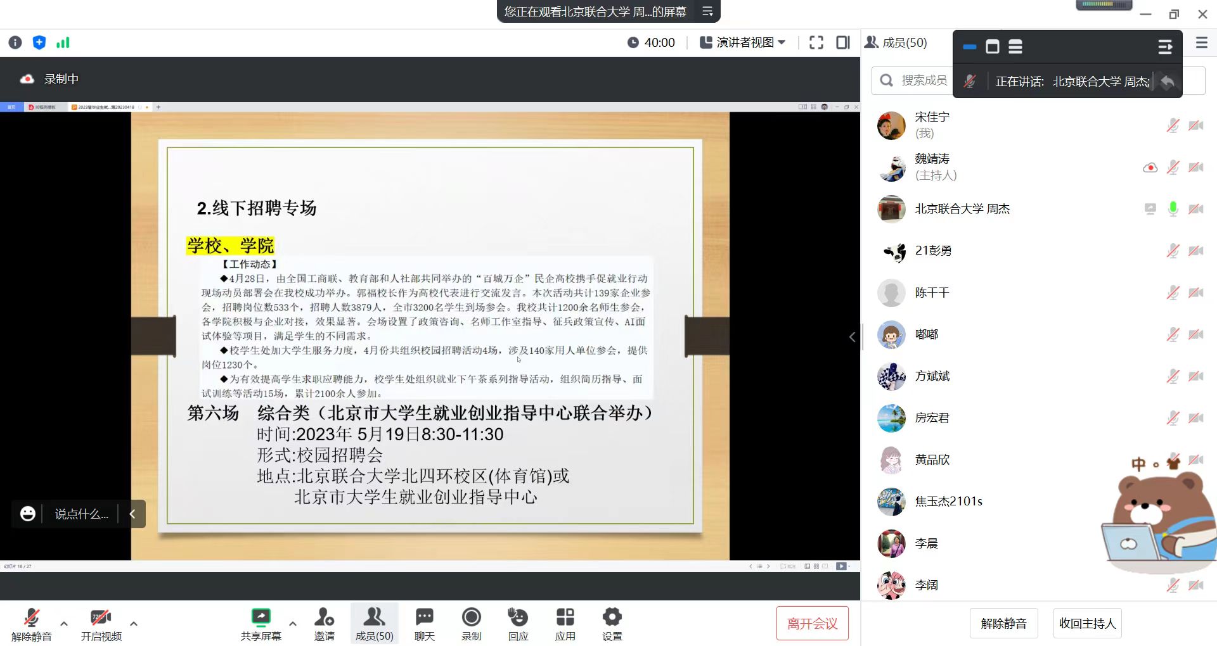Open the Settings (设置) gear
The height and width of the screenshot is (646, 1217).
[x=612, y=624]
